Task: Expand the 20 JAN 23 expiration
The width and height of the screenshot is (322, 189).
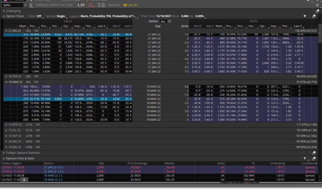Action: pos(6,141)
